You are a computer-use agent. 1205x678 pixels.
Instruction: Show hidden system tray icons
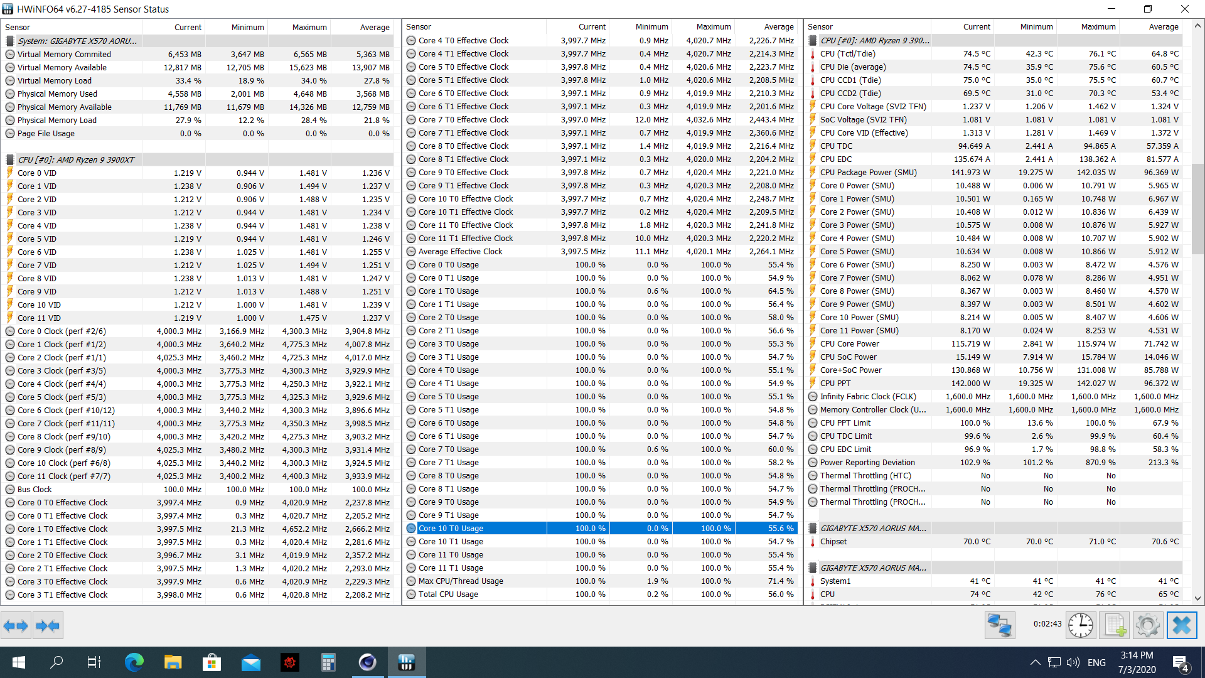click(x=1036, y=662)
